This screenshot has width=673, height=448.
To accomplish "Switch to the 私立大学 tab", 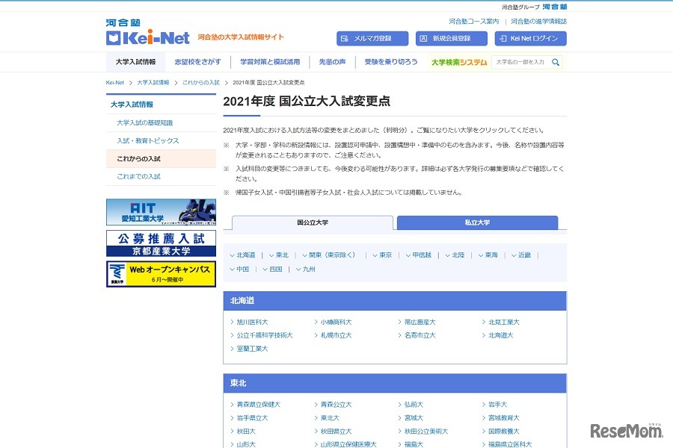I will (x=476, y=223).
